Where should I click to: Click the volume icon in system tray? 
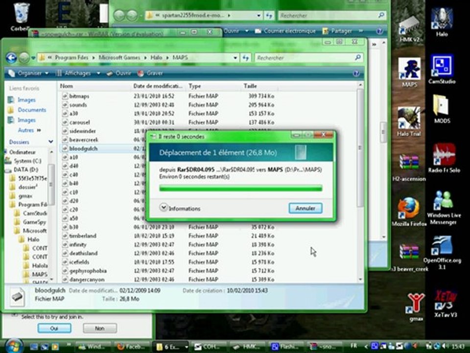(444, 347)
